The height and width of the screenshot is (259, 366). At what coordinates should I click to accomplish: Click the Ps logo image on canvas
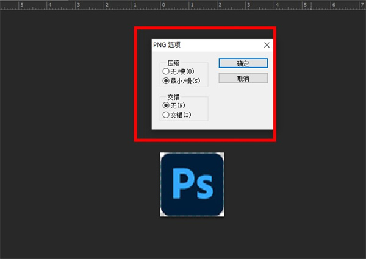click(192, 185)
